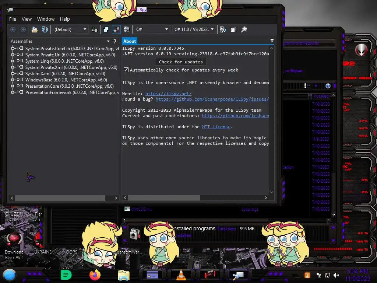Viewport: 377px width, 283px height.
Task: Toggle show only public types and members
Action: pyautogui.click(x=106, y=29)
